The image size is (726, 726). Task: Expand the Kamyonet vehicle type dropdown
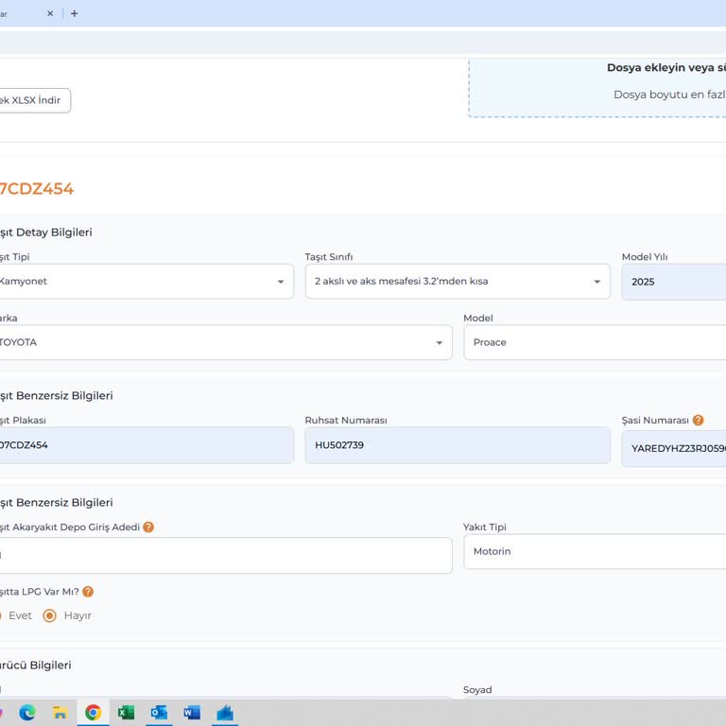coord(280,282)
